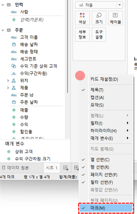Click bin icon beside 수익(구간차원)

(14, 74)
